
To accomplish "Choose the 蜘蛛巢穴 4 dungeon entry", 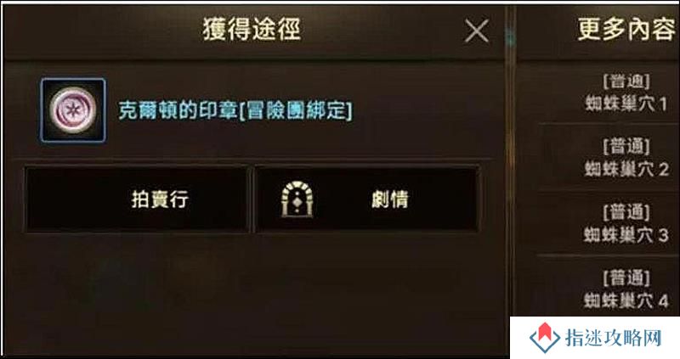I will (x=626, y=300).
